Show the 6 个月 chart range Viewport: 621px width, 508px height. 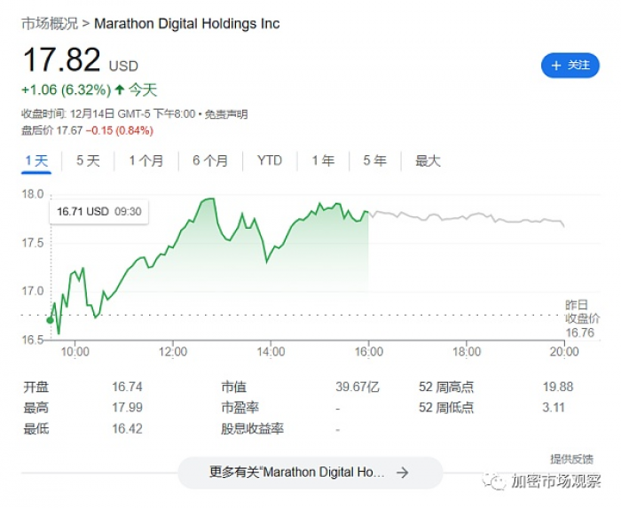[210, 160]
